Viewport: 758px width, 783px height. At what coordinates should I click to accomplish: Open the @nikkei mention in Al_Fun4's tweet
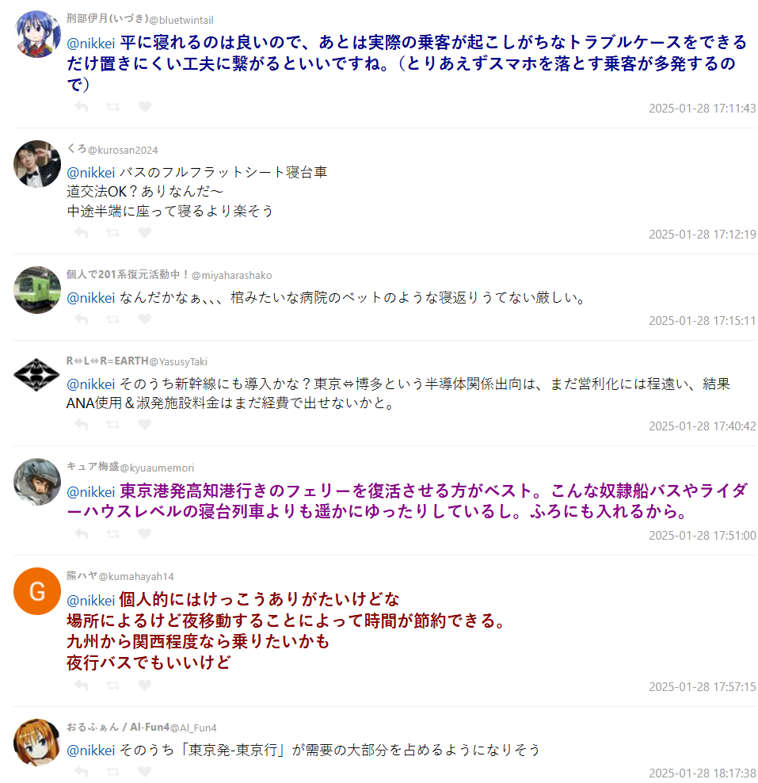(91, 751)
